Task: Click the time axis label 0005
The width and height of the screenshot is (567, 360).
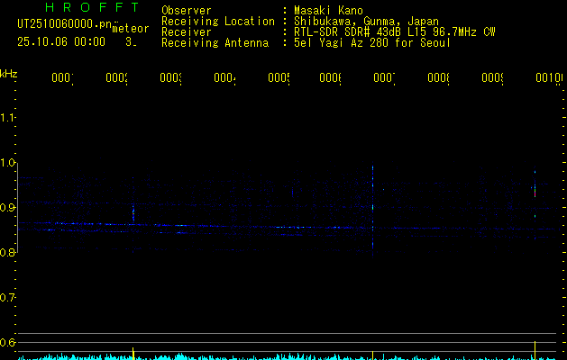Action: tap(279, 78)
